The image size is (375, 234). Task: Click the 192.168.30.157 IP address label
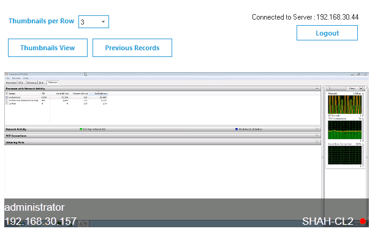pos(40,221)
